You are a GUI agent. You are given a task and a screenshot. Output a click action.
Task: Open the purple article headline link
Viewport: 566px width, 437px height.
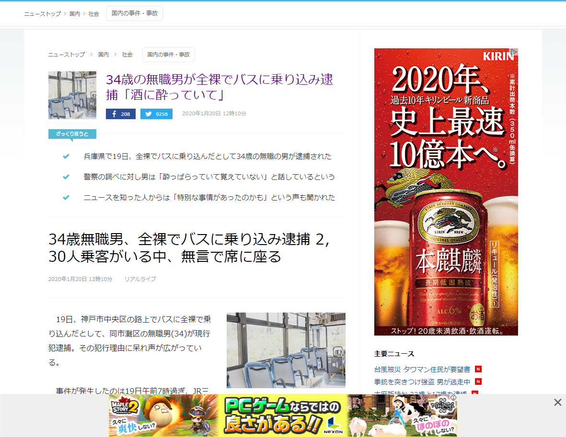click(x=219, y=87)
